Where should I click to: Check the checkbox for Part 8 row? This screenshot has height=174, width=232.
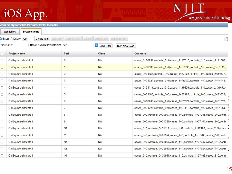(2, 115)
